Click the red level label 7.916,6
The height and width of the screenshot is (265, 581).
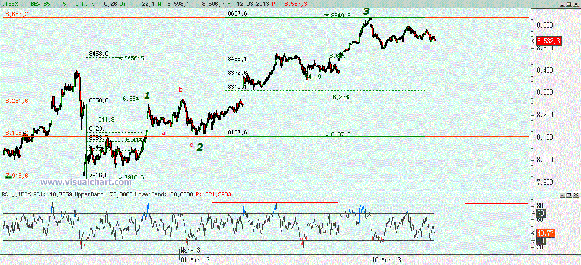16,175
